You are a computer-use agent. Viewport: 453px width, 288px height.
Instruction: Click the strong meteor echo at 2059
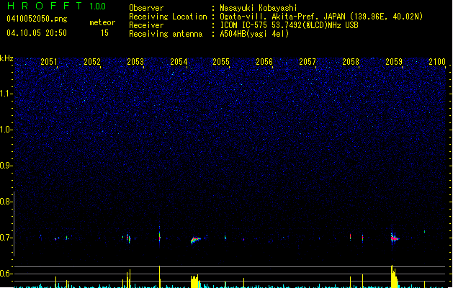pyautogui.click(x=395, y=238)
